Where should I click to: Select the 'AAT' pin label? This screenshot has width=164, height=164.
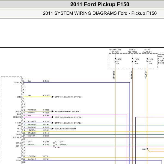(19, 126)
